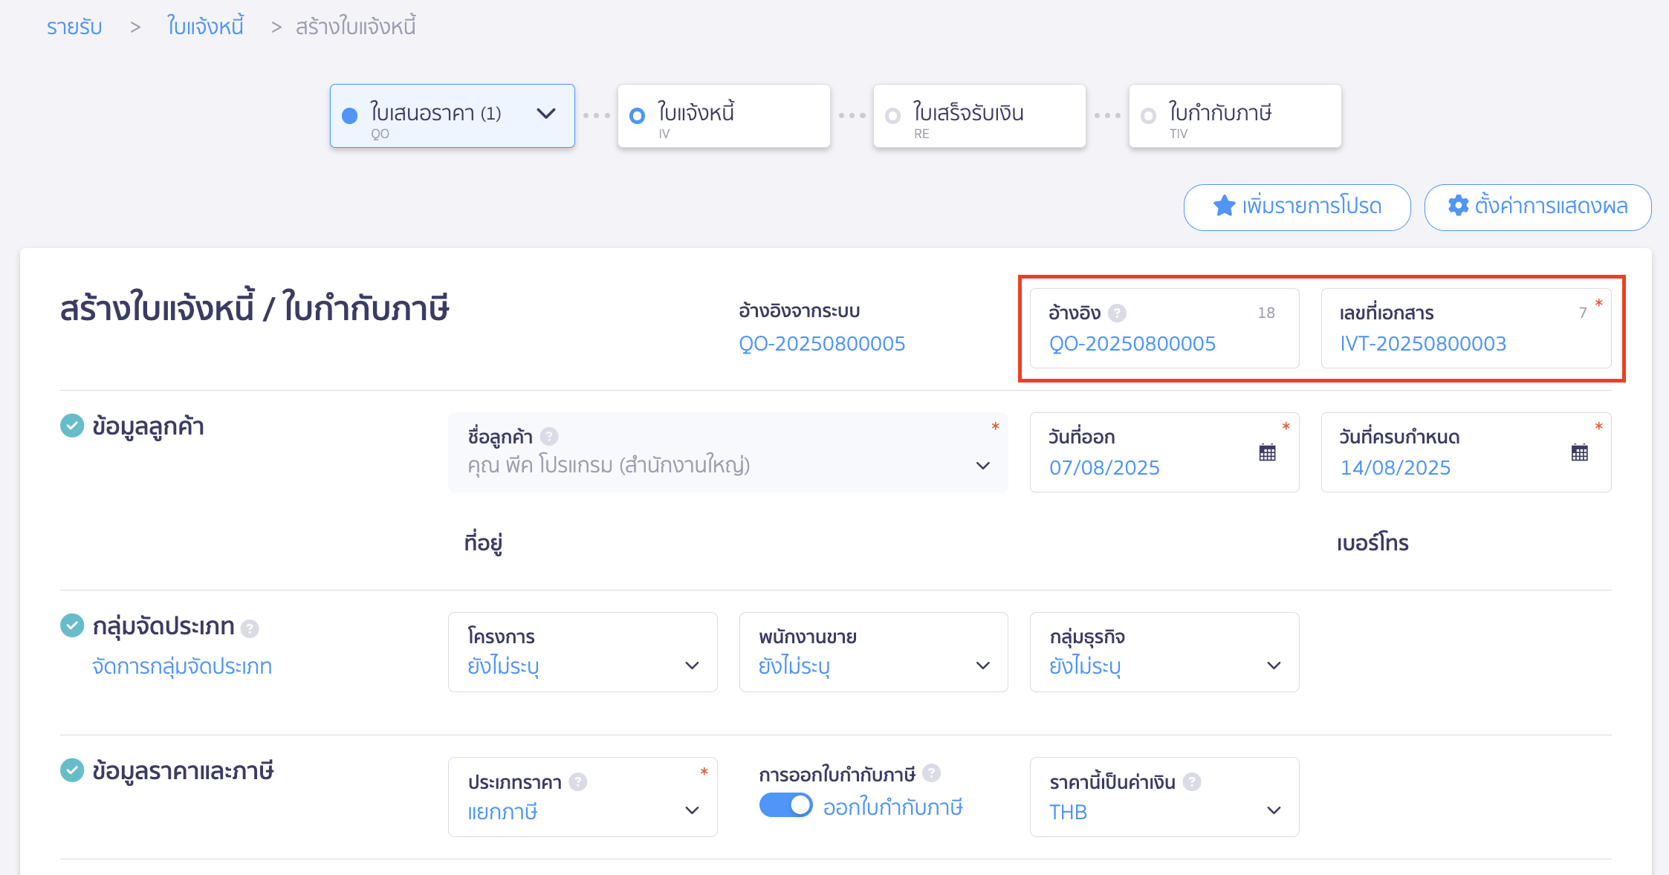Click the ที่อยู่ label text
Viewport: 1669px width, 875px height.
(483, 543)
